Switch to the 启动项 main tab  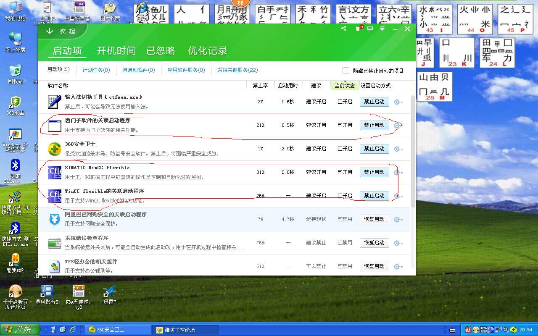click(x=67, y=51)
